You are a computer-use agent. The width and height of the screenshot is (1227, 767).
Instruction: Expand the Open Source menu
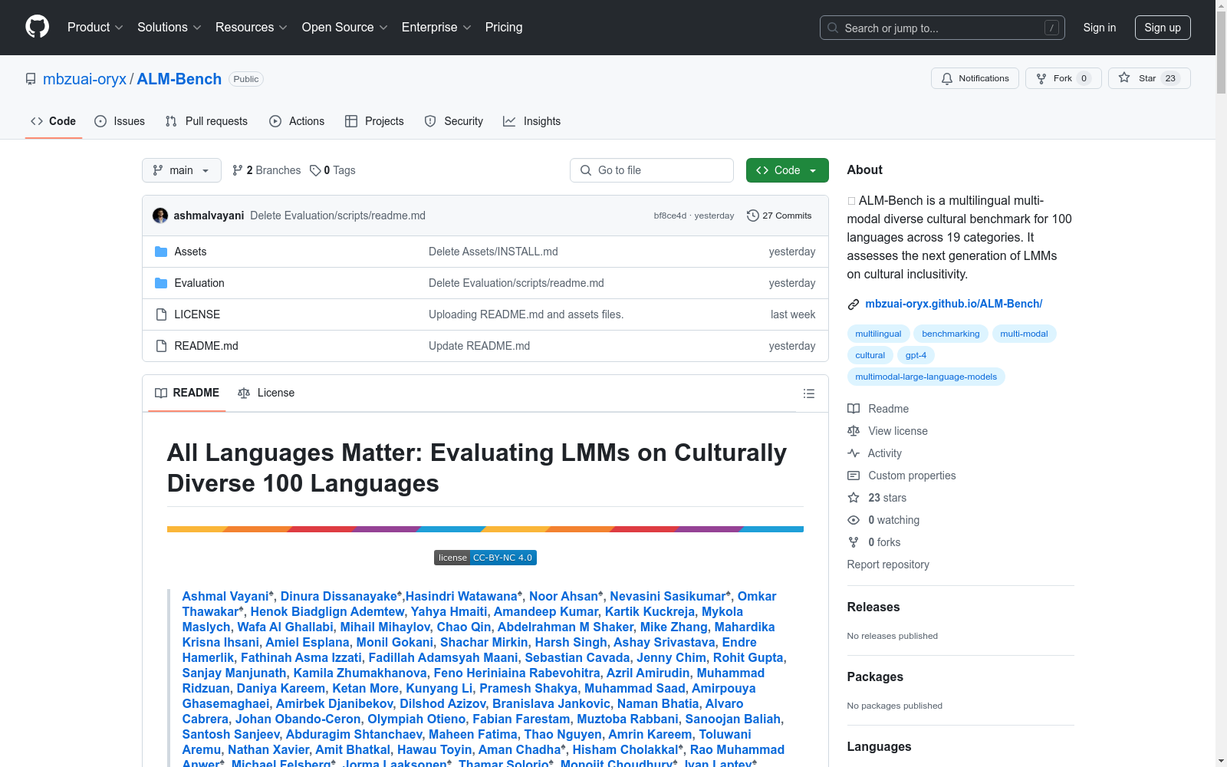345,28
